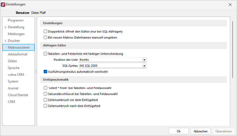237x136 pixels.
Task: Open the Cloud Dienste settings
Action: (18, 95)
